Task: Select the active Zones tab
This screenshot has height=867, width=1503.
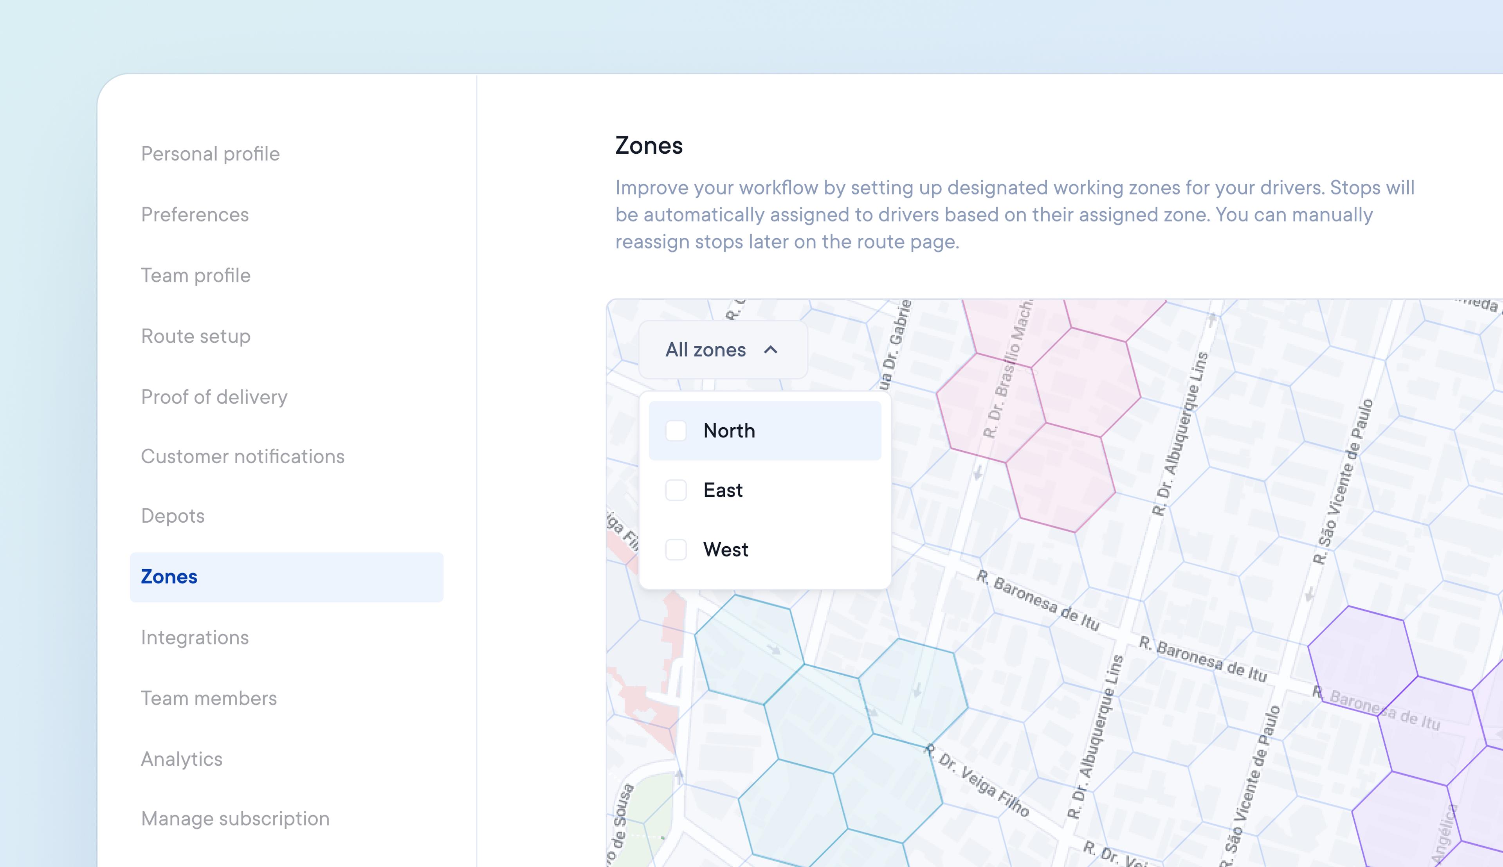Action: (x=169, y=576)
